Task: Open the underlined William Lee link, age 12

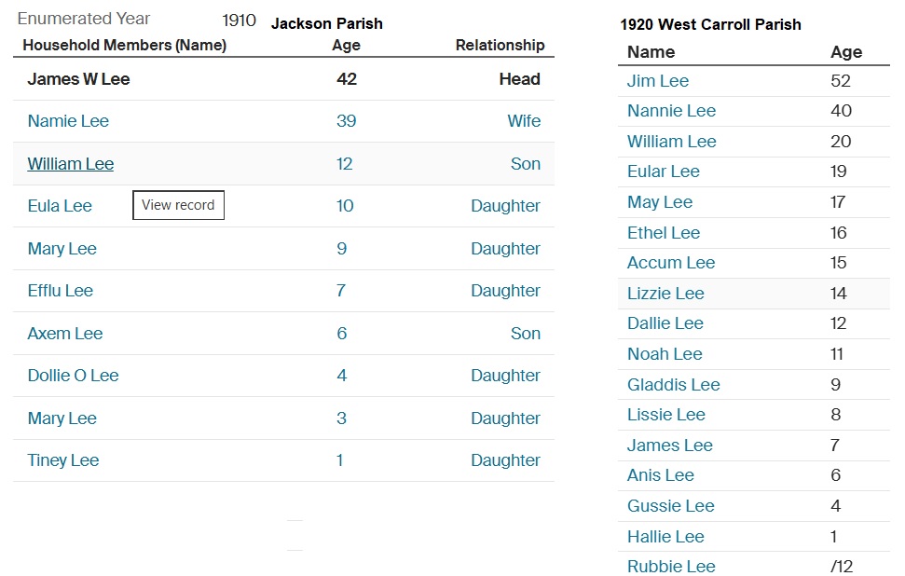Action: 71,164
